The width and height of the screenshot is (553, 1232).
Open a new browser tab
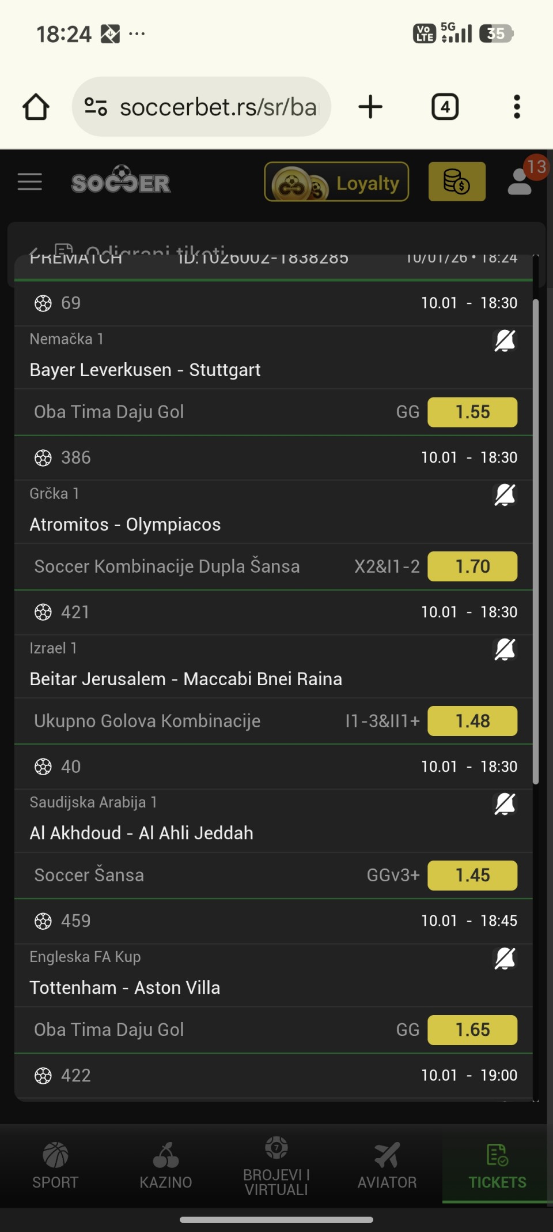pyautogui.click(x=370, y=107)
